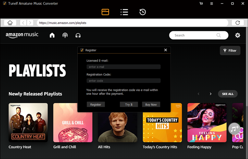The height and width of the screenshot is (159, 248).
Task: Switch to the built-in browser tab icon
Action: click(105, 12)
